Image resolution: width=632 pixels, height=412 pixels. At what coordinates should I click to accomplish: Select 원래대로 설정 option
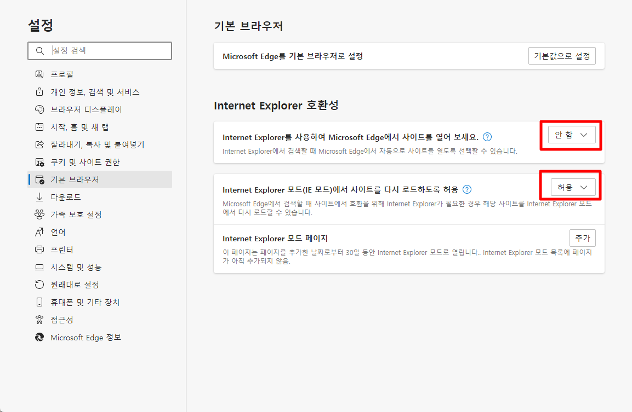(x=100, y=285)
